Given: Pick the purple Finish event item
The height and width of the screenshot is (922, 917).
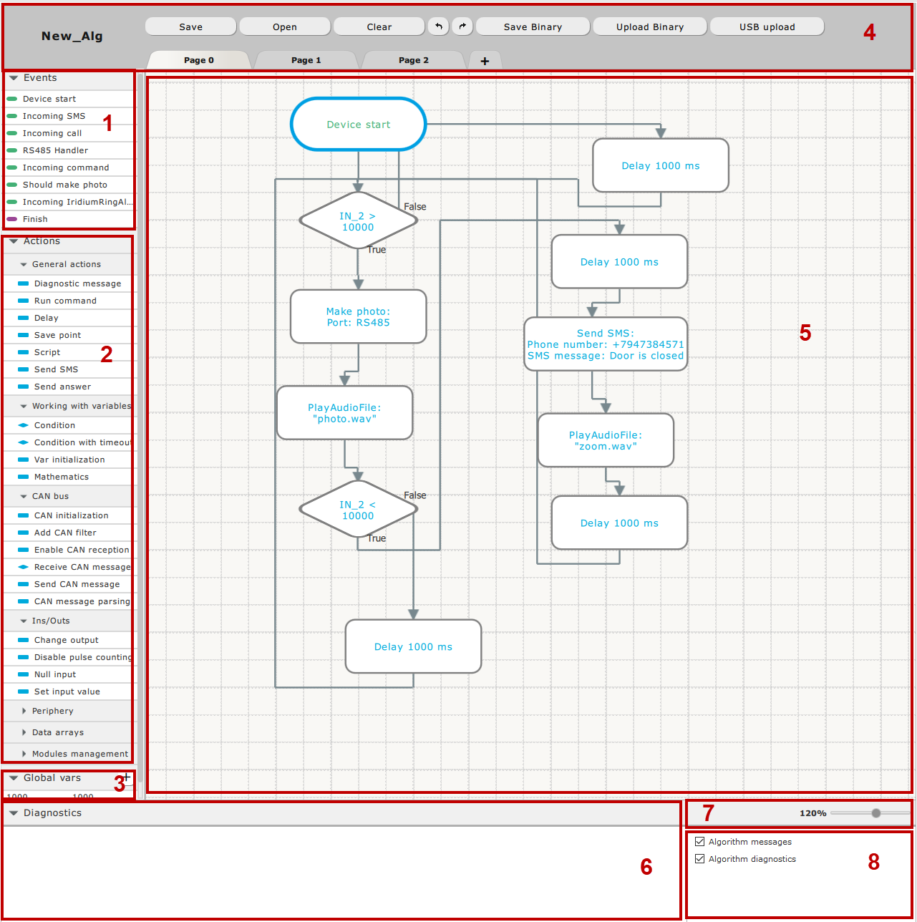Looking at the screenshot, I should 35,219.
